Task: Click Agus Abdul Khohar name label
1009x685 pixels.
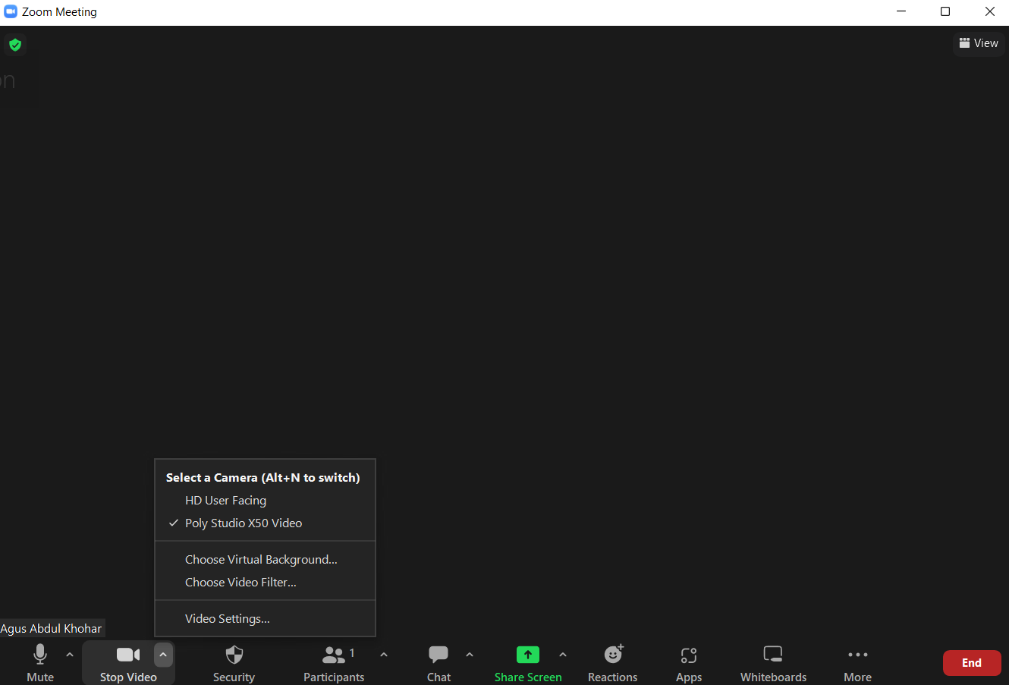Action: (x=51, y=629)
